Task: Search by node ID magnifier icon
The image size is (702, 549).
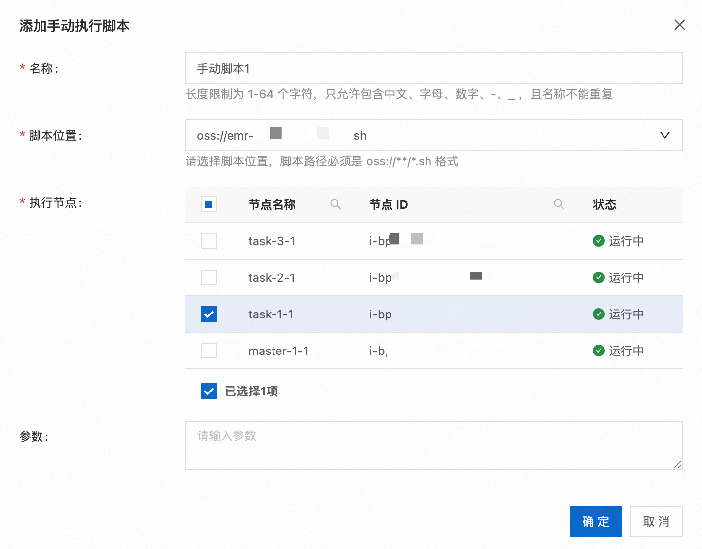Action: tap(559, 204)
